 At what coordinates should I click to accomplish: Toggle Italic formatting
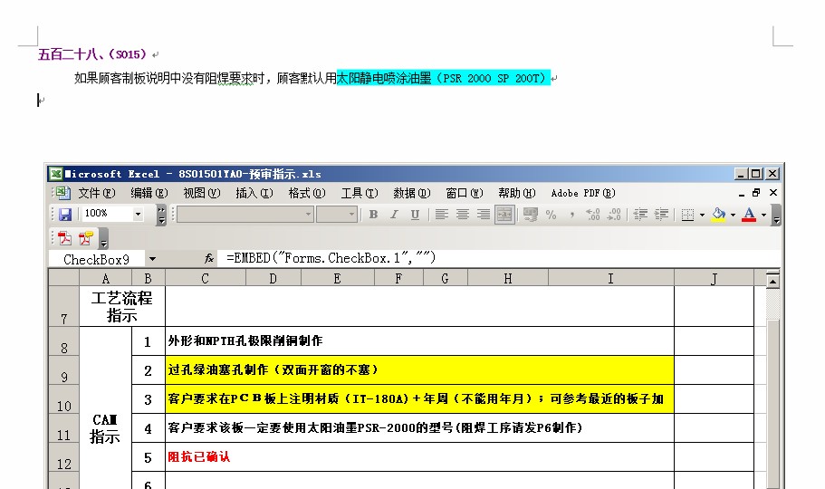[x=394, y=215]
